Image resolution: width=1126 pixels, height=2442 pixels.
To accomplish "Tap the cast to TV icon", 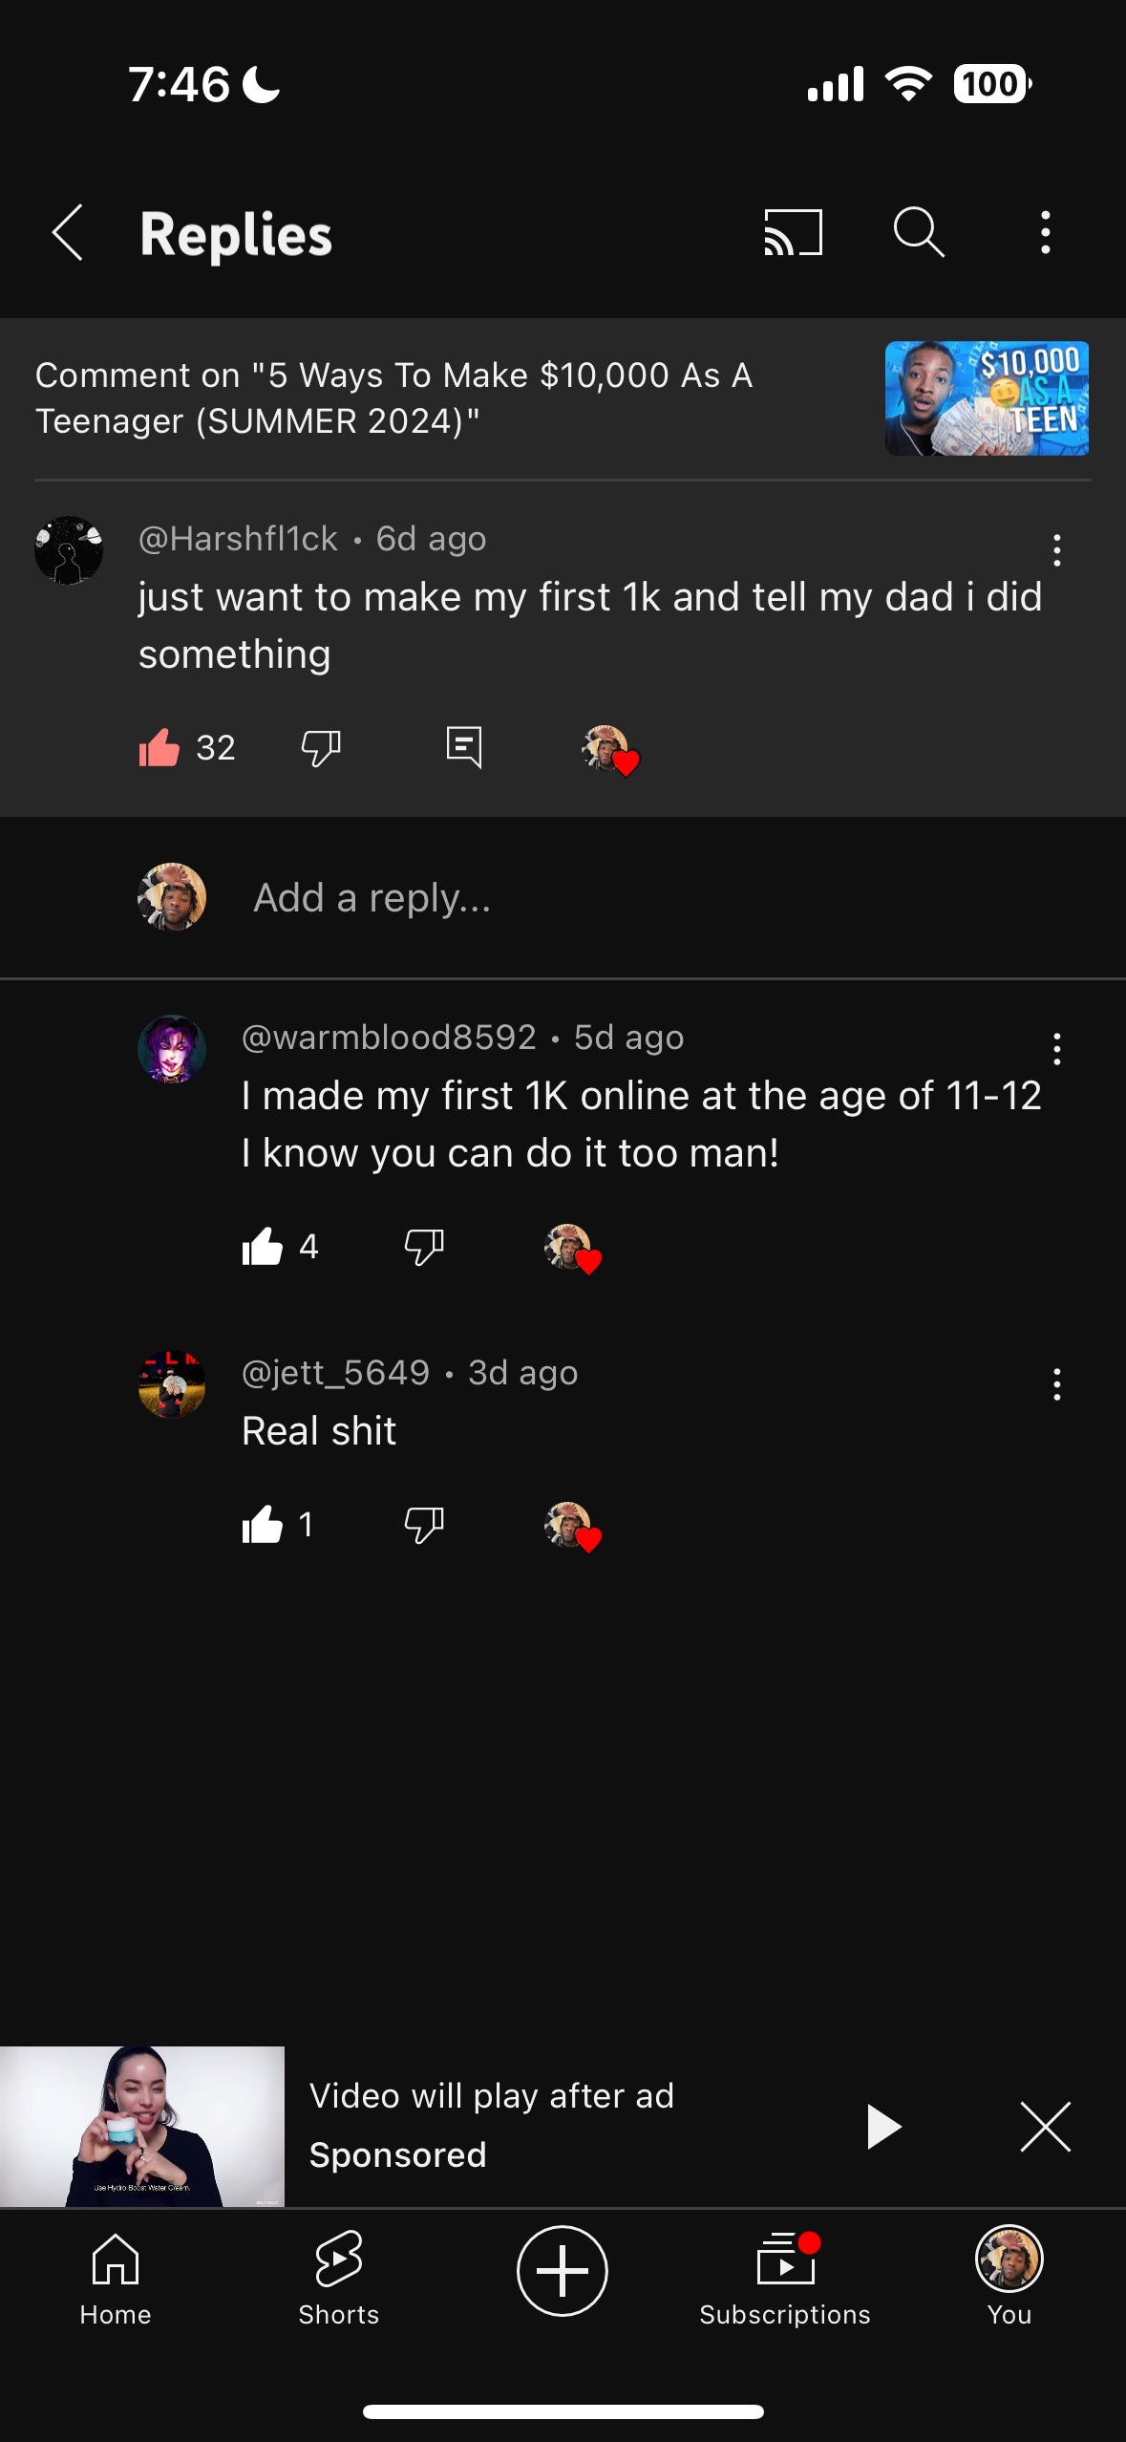I will (793, 233).
